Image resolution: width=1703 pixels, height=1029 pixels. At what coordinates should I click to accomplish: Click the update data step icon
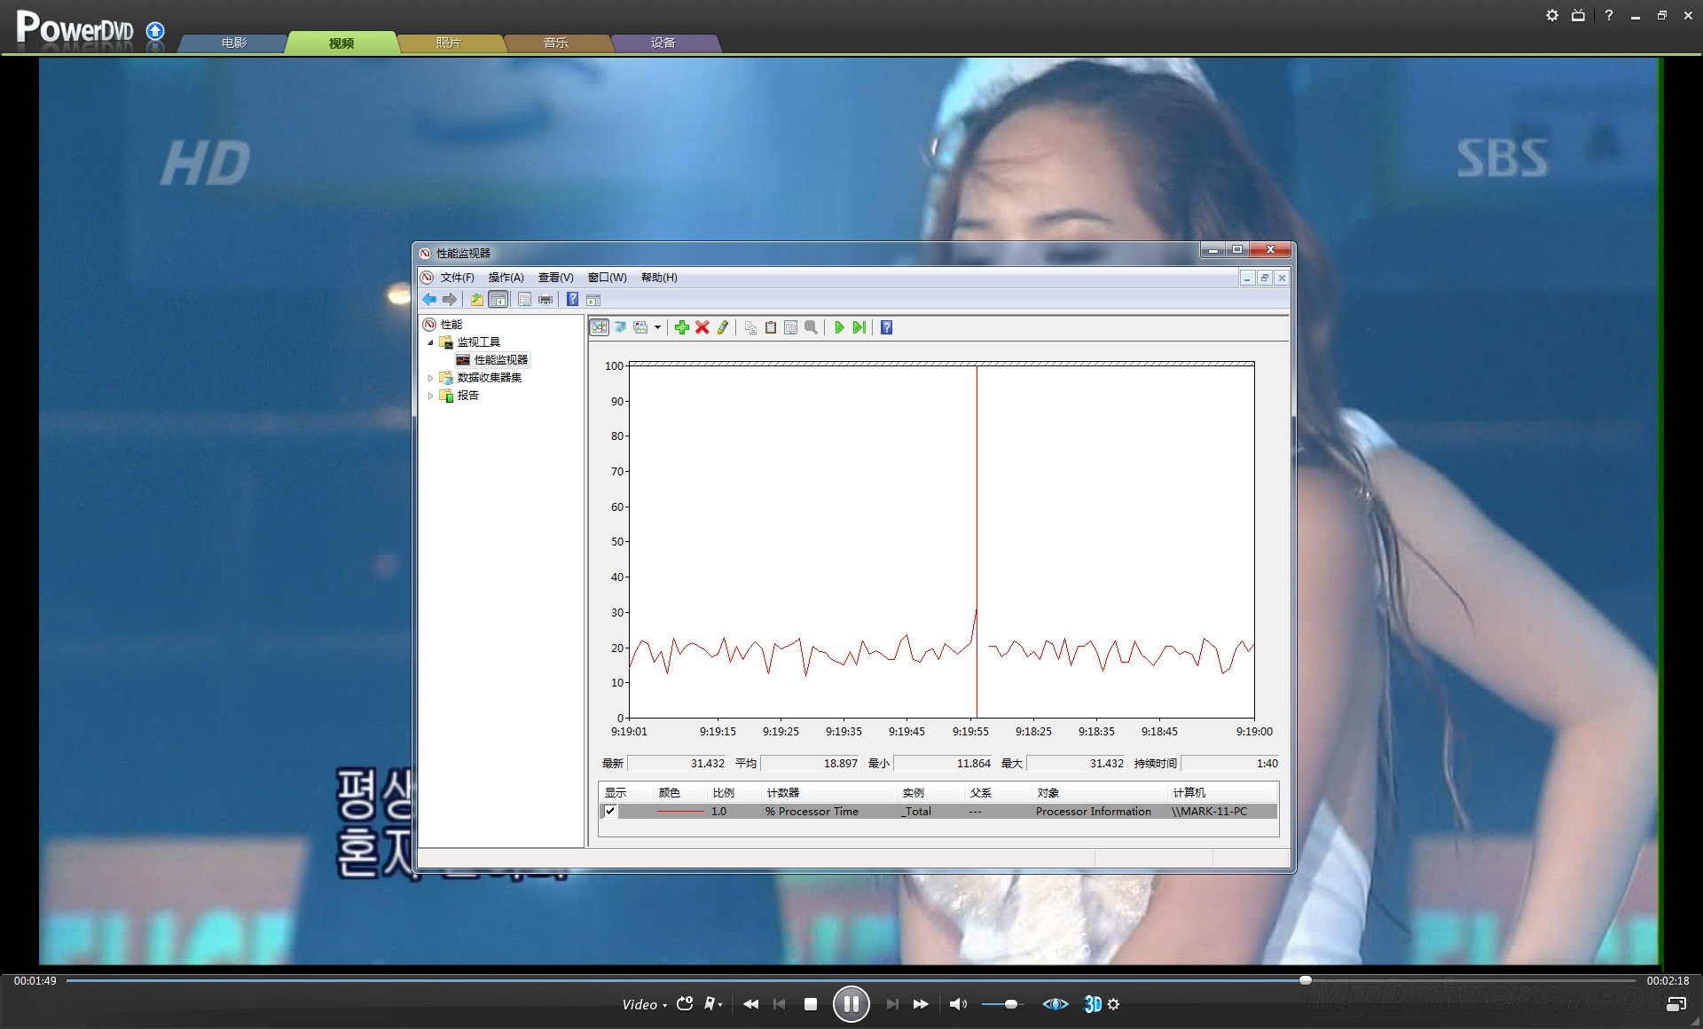point(859,327)
